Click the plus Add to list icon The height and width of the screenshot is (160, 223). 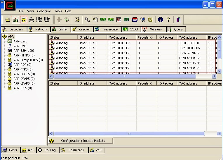59,20
